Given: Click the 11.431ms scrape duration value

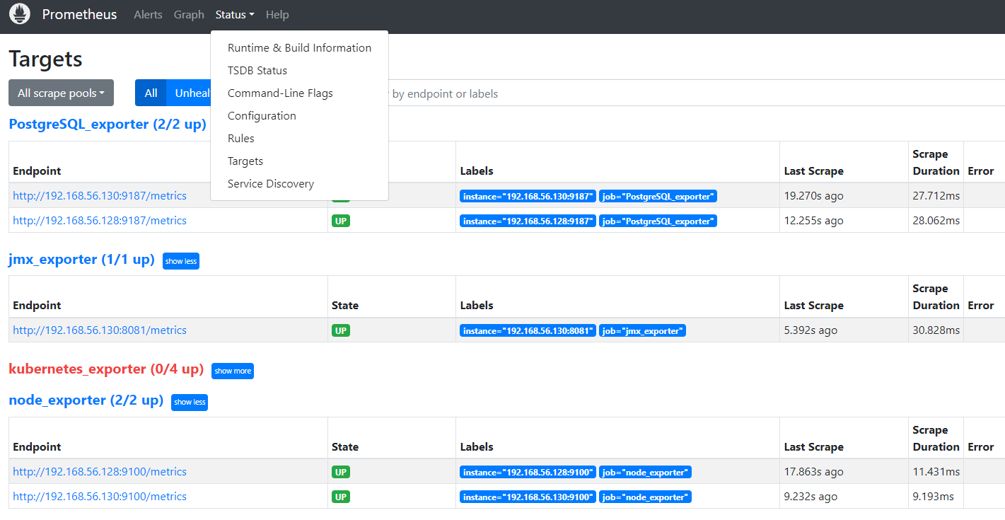Looking at the screenshot, I should point(936,472).
